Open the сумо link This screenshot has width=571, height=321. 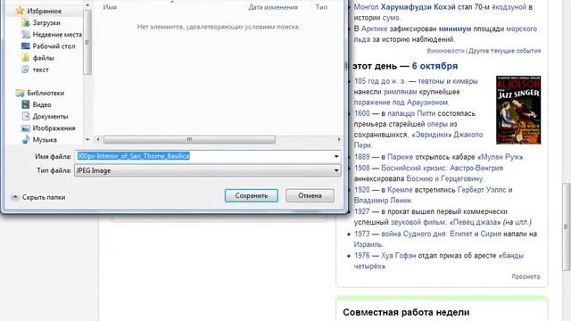click(x=391, y=18)
